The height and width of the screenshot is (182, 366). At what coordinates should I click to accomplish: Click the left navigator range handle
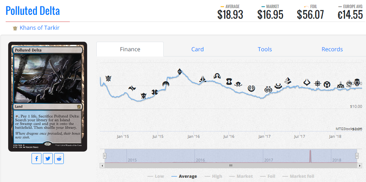click(105, 156)
